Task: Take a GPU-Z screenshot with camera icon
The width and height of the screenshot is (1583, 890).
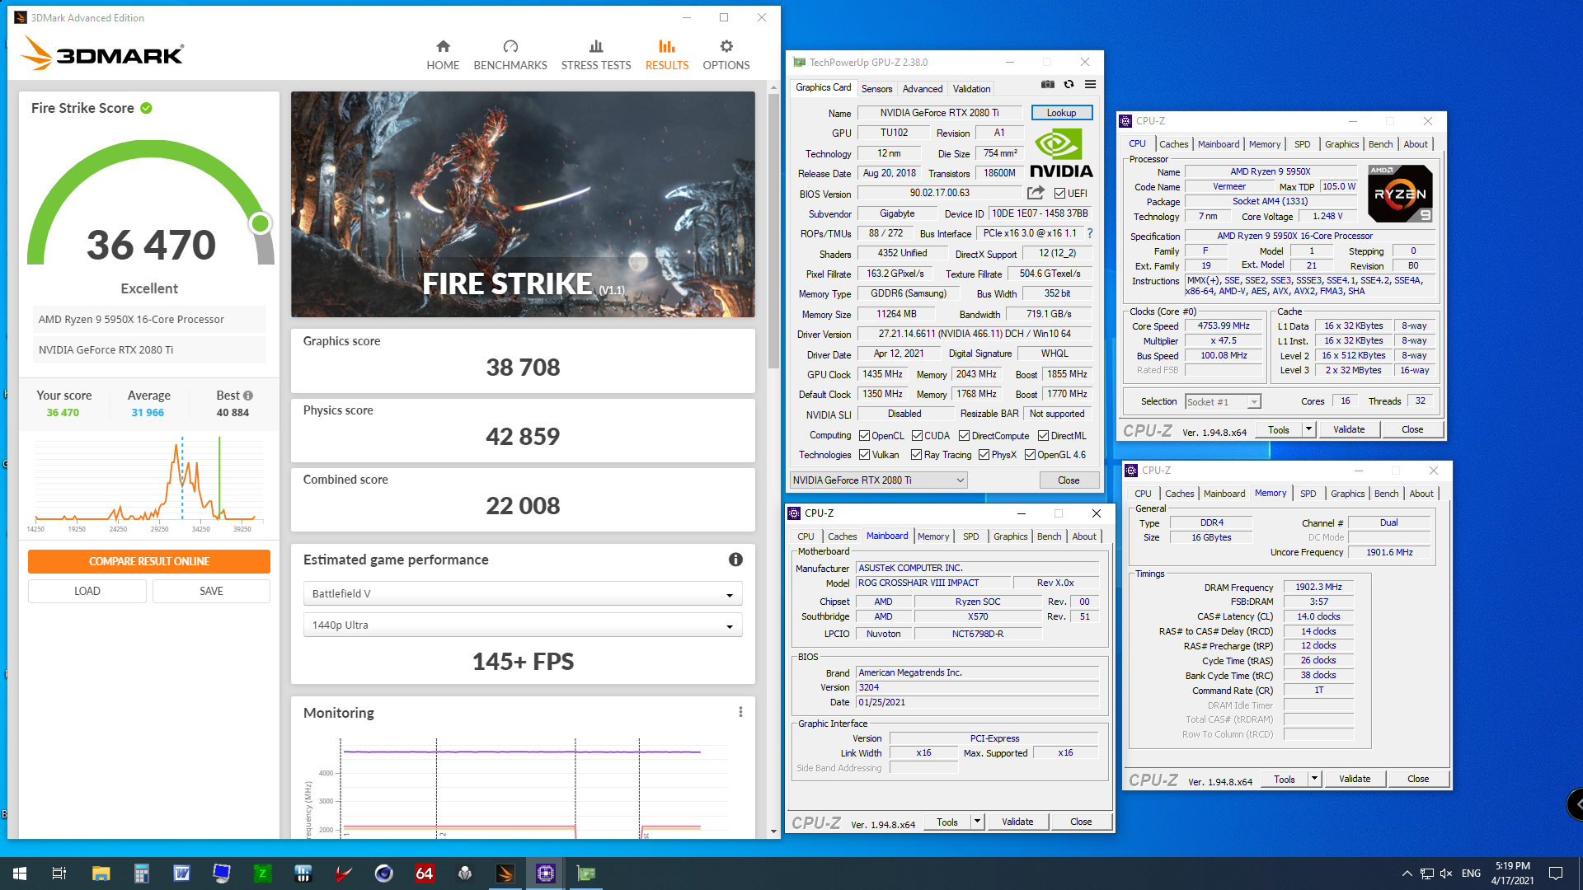Action: 1047,84
